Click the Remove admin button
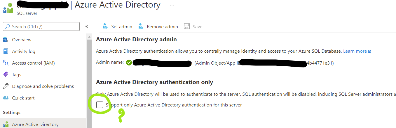 [x=158, y=26]
